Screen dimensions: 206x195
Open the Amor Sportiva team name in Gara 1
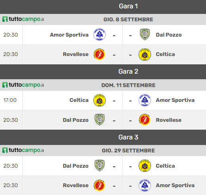tap(69, 35)
